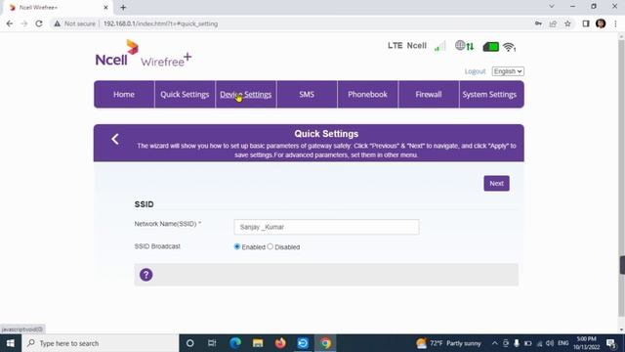Click the Wi-Fi connected devices icon
The image size is (625, 352).
(x=509, y=47)
